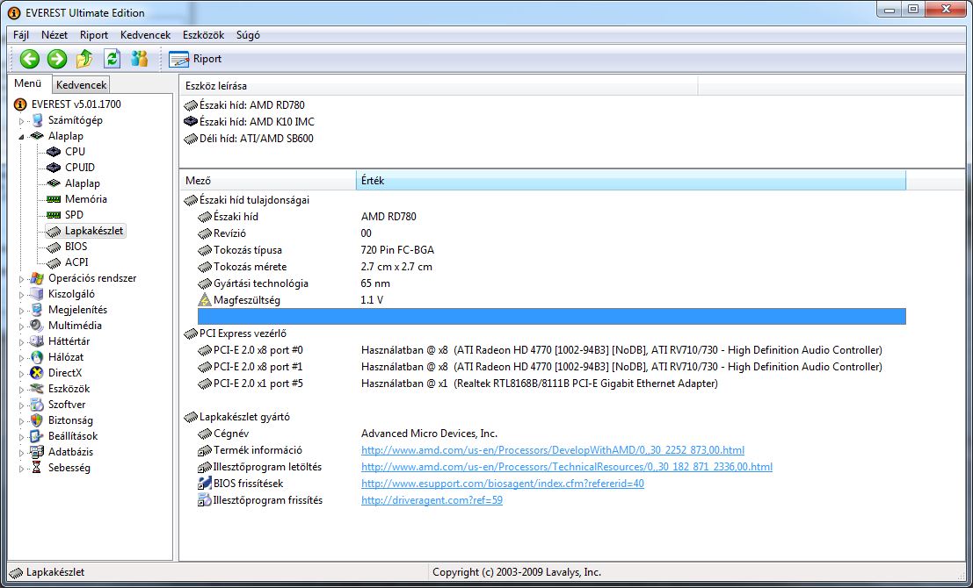Click the up-level folder arrow icon

[x=84, y=59]
